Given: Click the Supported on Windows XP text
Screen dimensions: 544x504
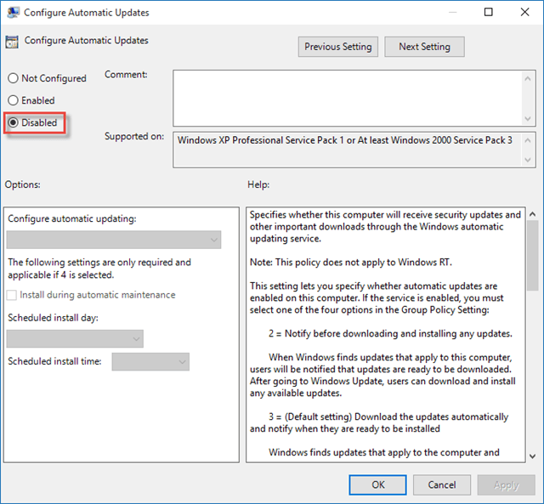Looking at the screenshot, I should pyautogui.click(x=345, y=140).
